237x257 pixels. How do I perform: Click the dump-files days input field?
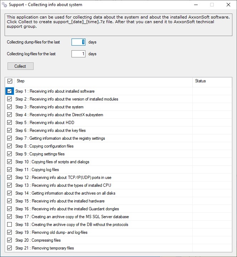78,42
